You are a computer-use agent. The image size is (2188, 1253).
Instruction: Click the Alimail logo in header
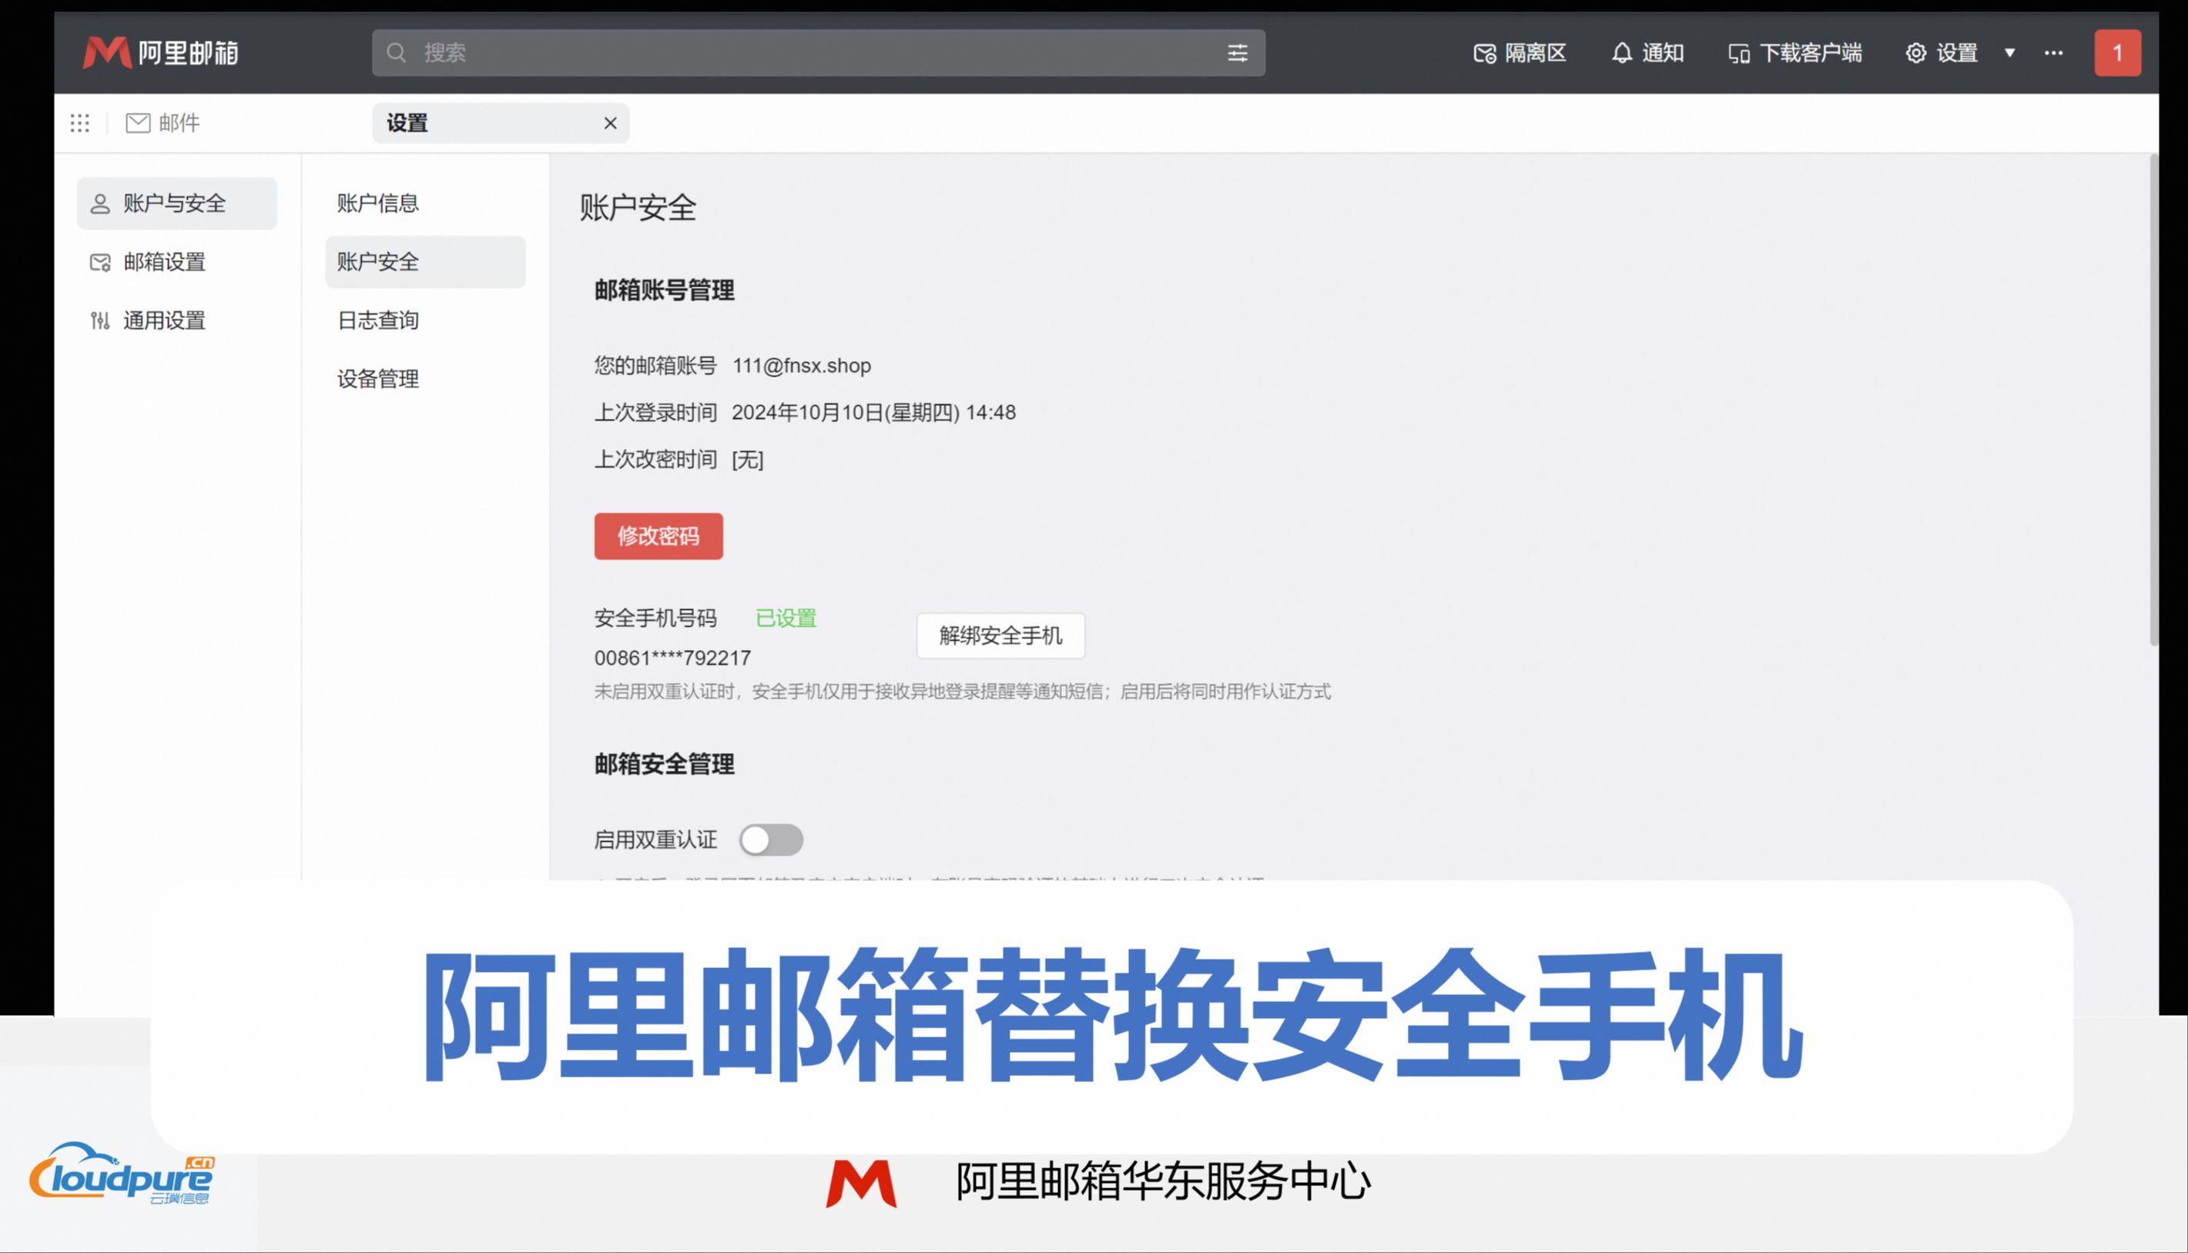pyautogui.click(x=161, y=52)
